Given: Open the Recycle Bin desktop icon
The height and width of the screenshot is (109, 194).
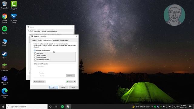Looking at the screenshot, I should (x=5, y=5).
